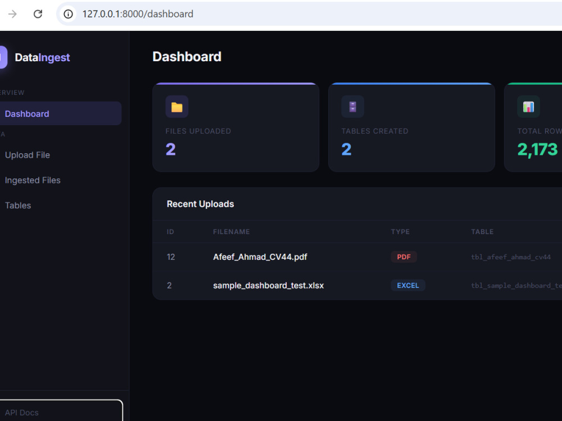
Task: Click the DataIngest logo text
Action: tap(42, 57)
